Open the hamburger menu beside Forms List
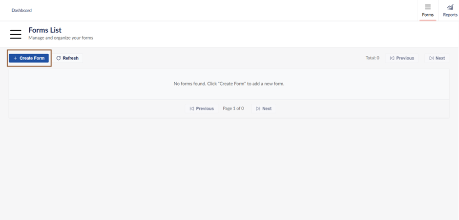The width and height of the screenshot is (459, 220). point(16,34)
